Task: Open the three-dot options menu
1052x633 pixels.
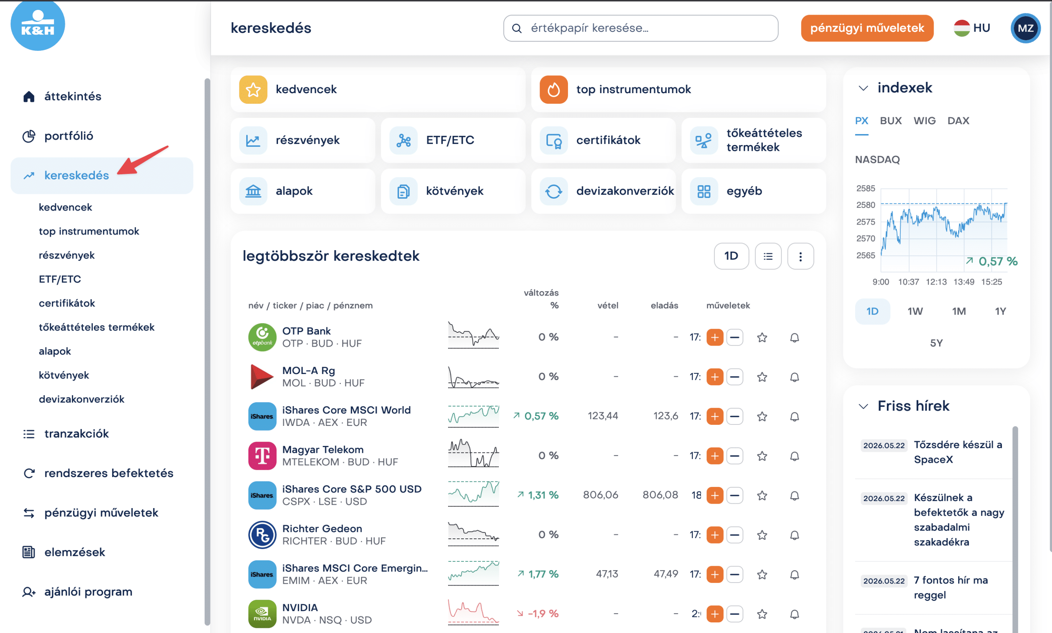Action: click(x=800, y=256)
